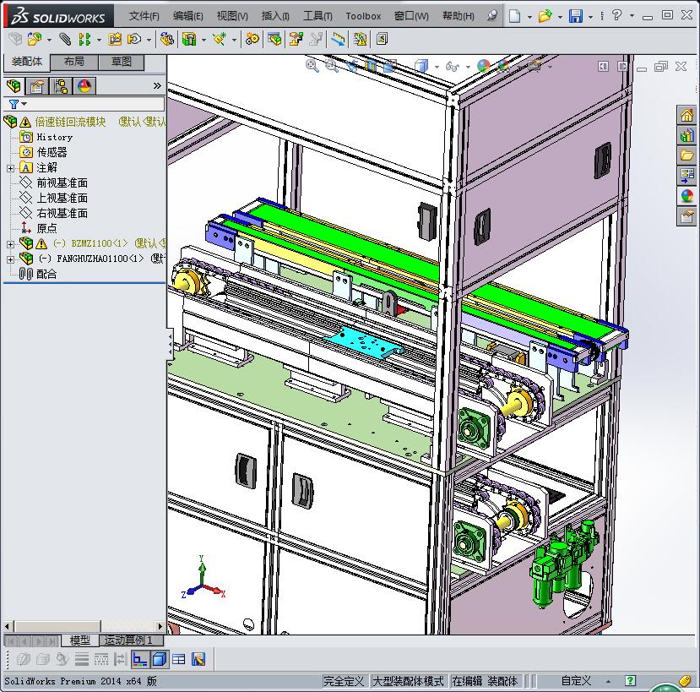Click the feature tree horizontal scrollbar
The width and height of the screenshot is (700, 692).
point(84,626)
